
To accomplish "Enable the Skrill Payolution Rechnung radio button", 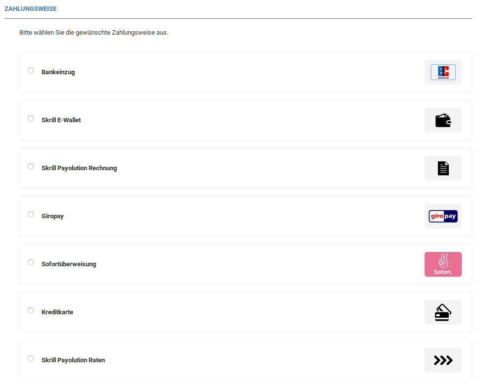I will [x=31, y=166].
